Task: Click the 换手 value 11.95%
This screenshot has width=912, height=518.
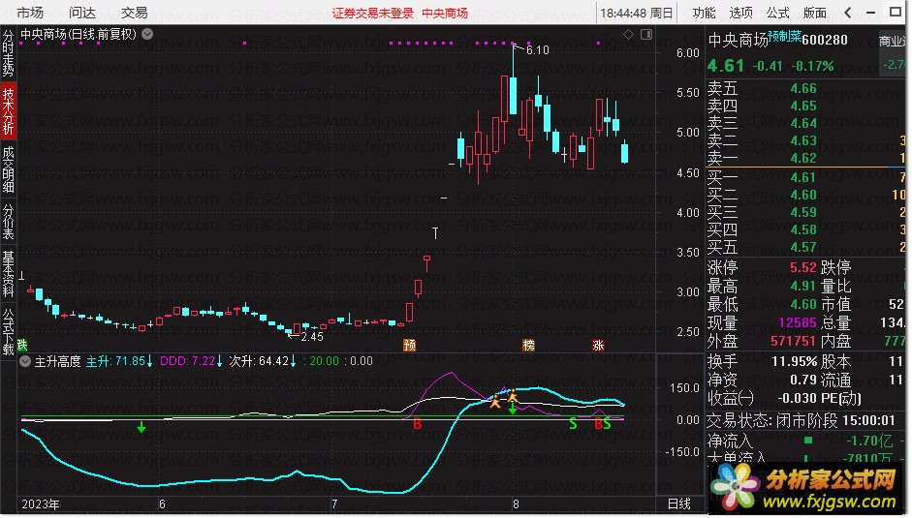Action: click(x=794, y=361)
